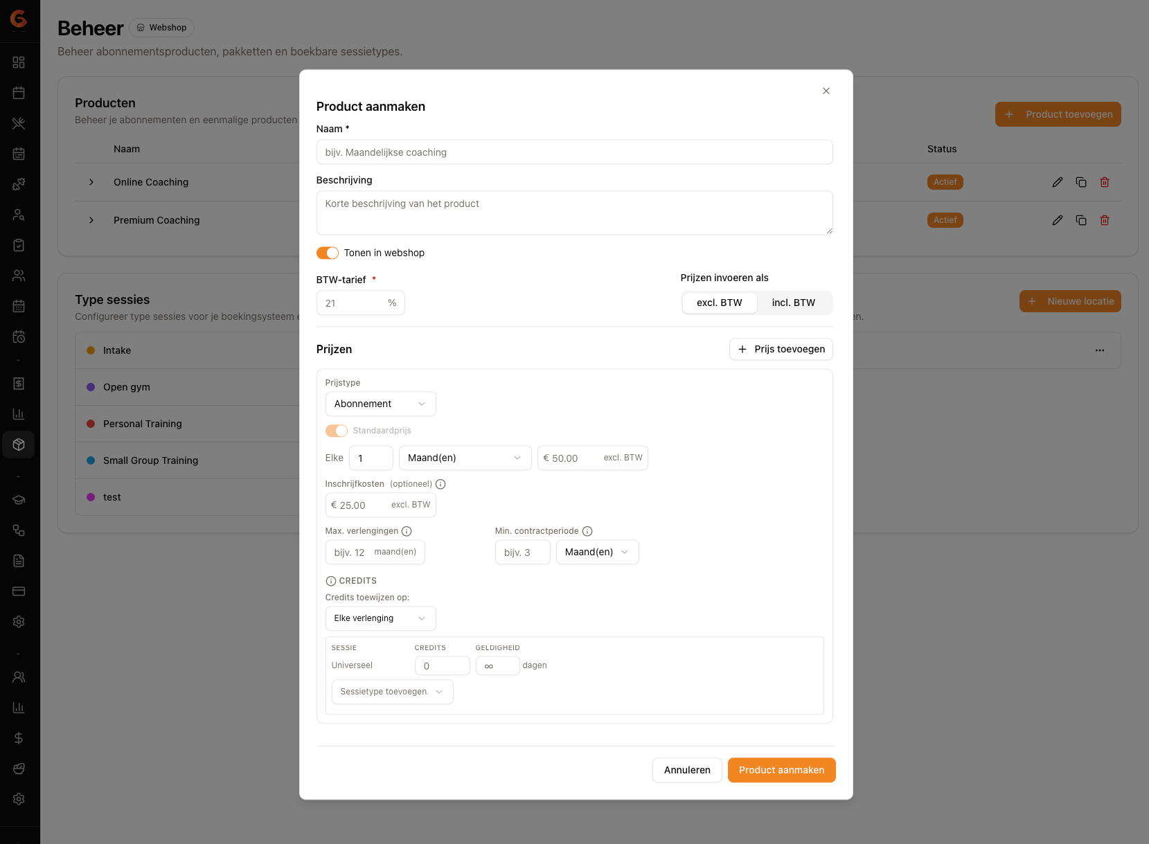Click the info icon next to Max. verlengingen

[x=407, y=531]
